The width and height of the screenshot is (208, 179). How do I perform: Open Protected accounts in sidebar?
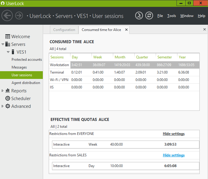(27, 60)
